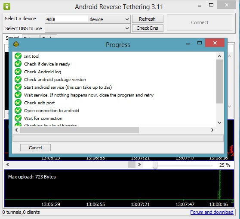Click the green Android app icon in title bar
Screen dimensions: 240x219
coord(7,6)
